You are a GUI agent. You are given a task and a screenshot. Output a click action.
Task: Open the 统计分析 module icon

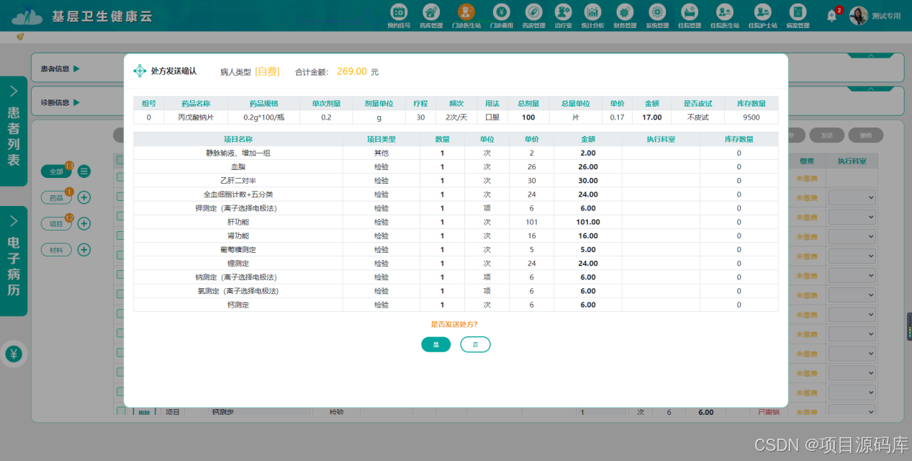593,13
